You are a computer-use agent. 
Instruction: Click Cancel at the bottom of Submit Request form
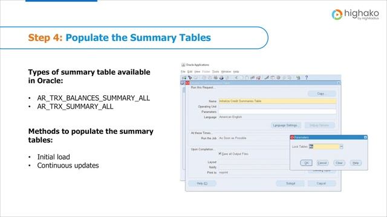point(321,183)
